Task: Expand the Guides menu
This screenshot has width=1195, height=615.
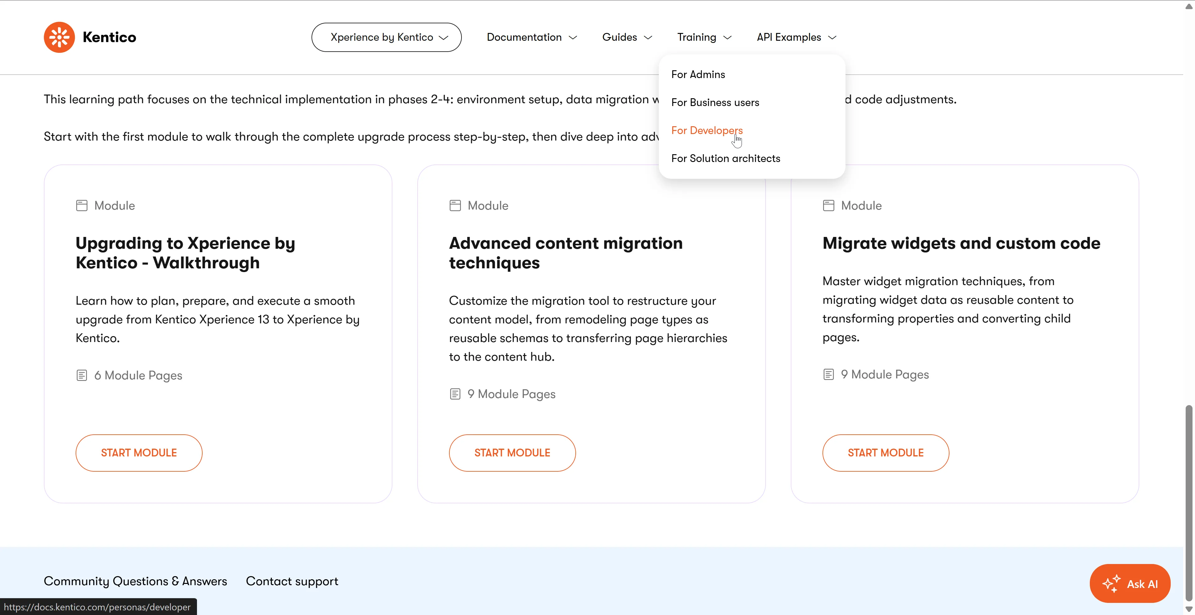Action: tap(627, 37)
